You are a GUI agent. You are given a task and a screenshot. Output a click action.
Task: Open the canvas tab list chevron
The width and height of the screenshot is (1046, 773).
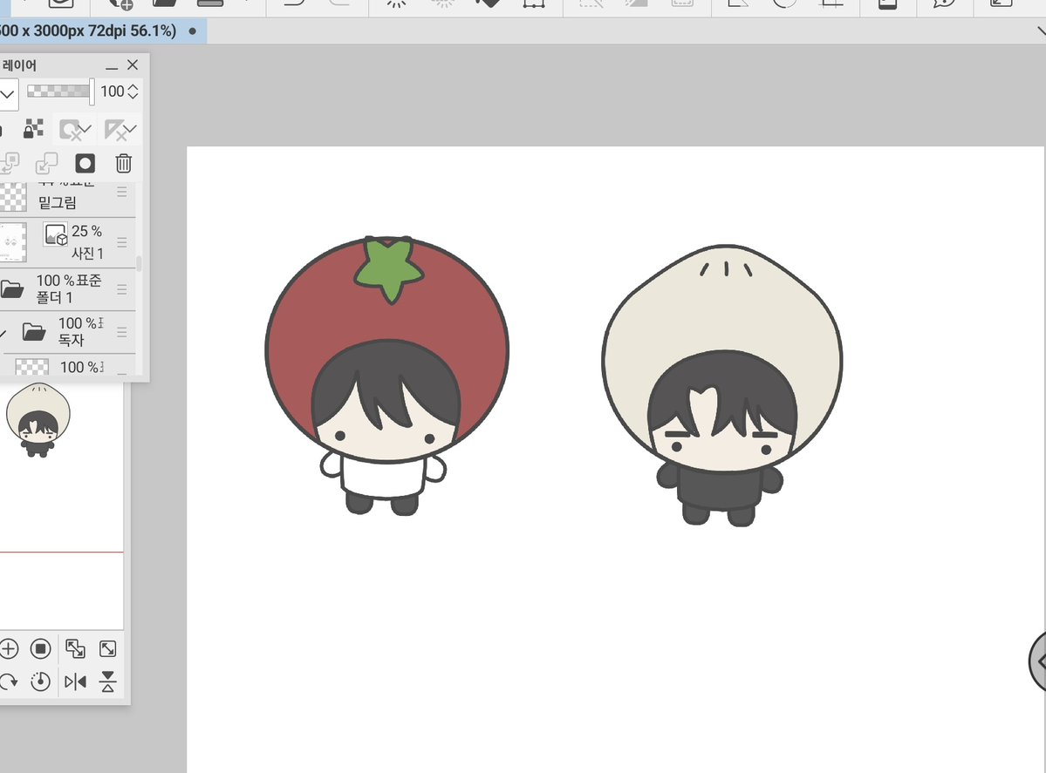click(1042, 31)
